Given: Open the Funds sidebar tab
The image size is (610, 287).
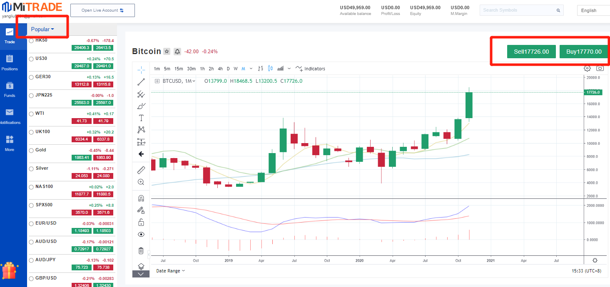Looking at the screenshot, I should point(10,89).
